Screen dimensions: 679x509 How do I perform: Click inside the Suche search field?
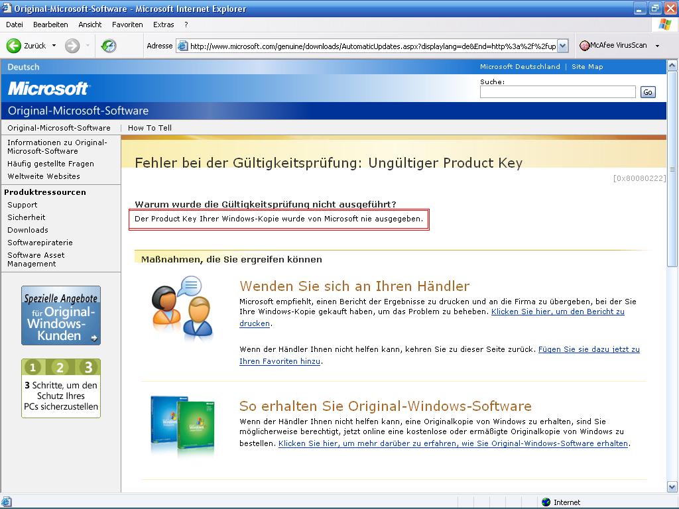click(558, 91)
